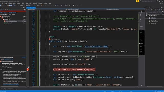Click the editor split window handle icon
The image size is (164, 92).
(141, 11)
